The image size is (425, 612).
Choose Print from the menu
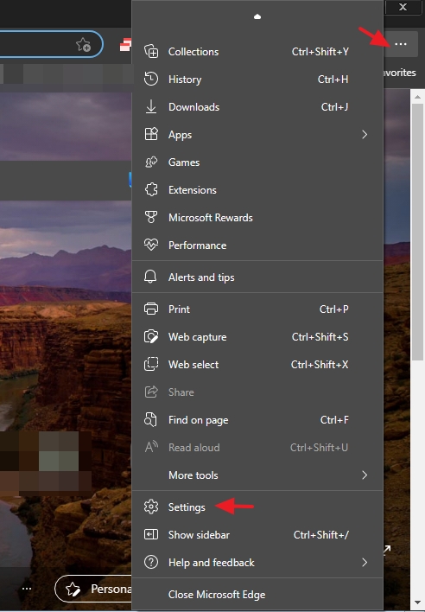tap(257, 309)
